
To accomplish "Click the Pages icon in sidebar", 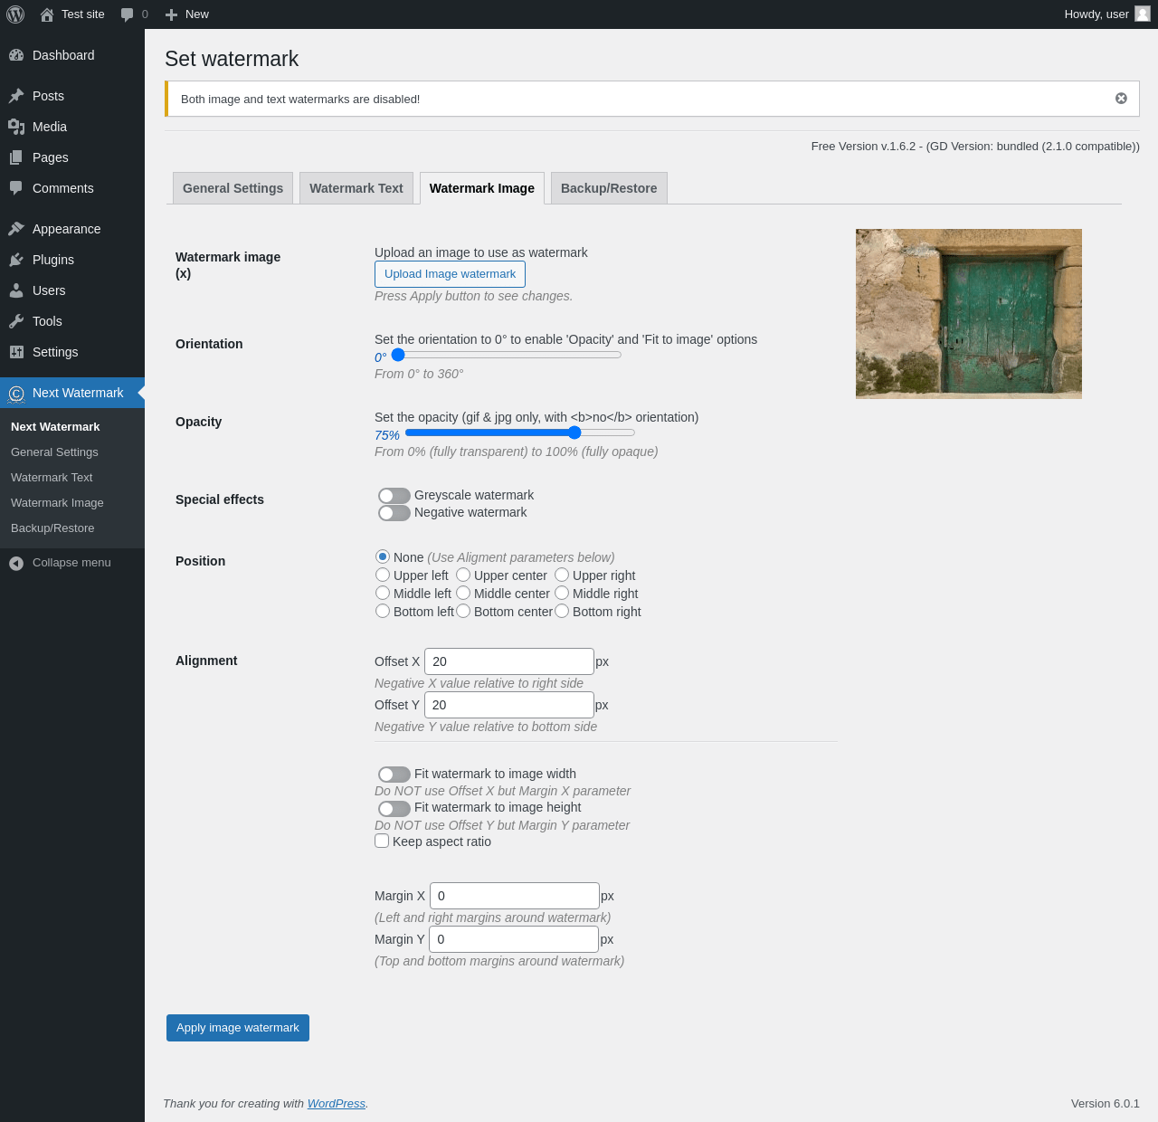I will (x=16, y=157).
